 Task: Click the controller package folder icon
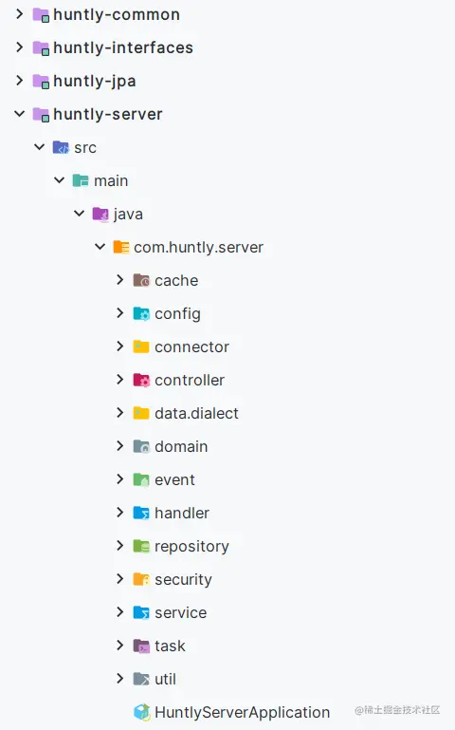(x=141, y=380)
